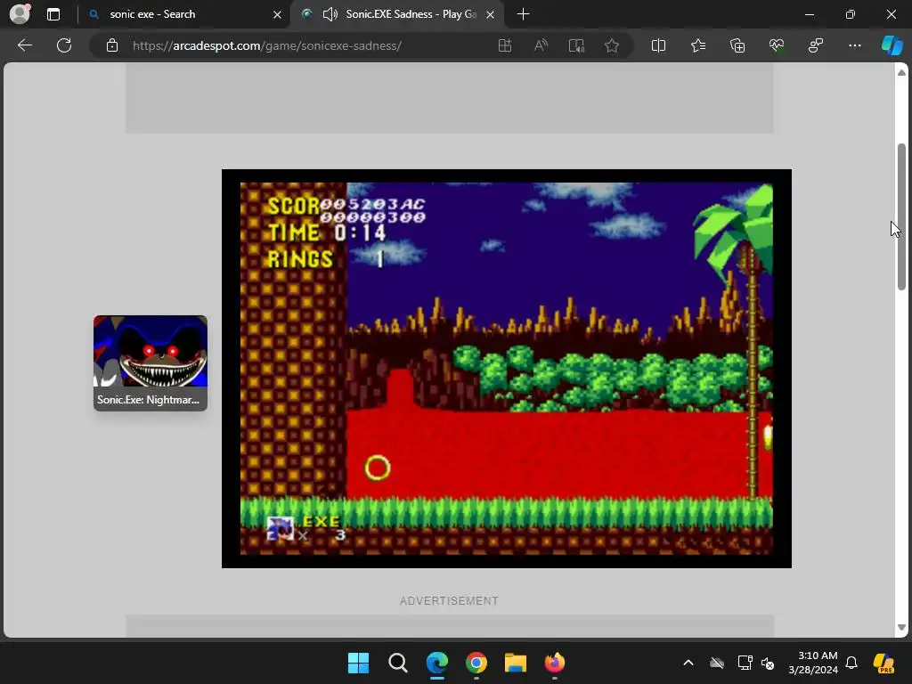Click the page scrollbar down arrow
The width and height of the screenshot is (912, 684).
coord(901,628)
